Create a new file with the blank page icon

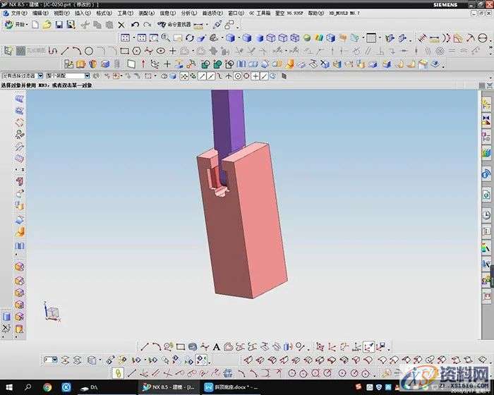(34, 25)
